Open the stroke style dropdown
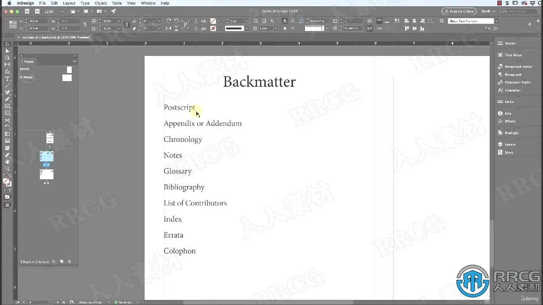Image resolution: width=543 pixels, height=305 pixels. tap(246, 28)
